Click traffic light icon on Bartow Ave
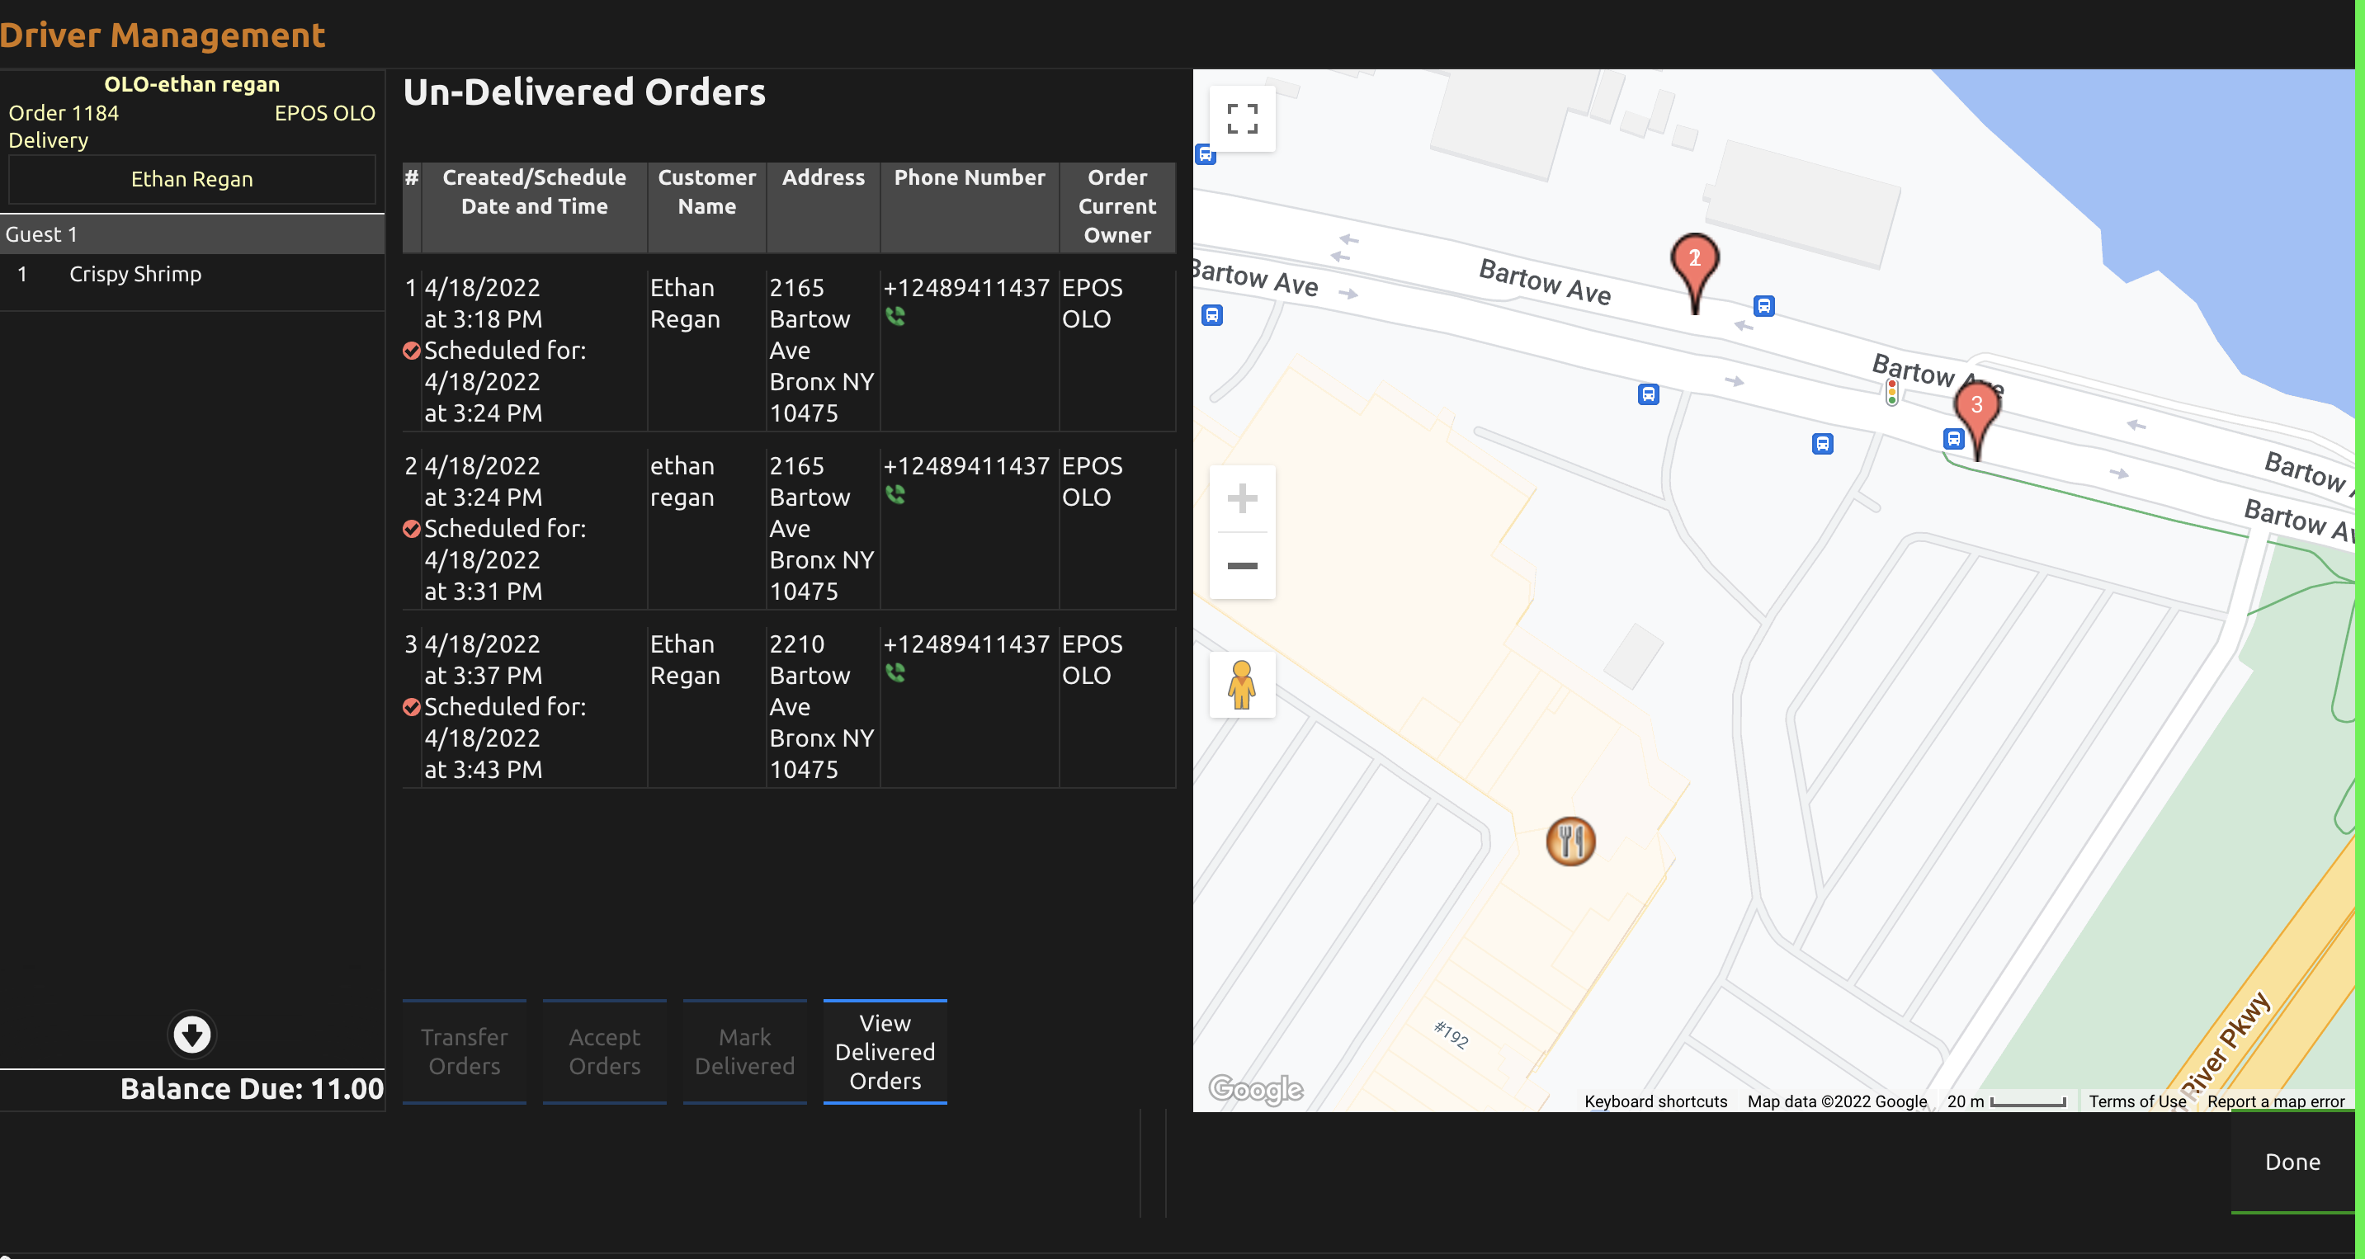This screenshot has height=1259, width=2365. [x=1891, y=392]
